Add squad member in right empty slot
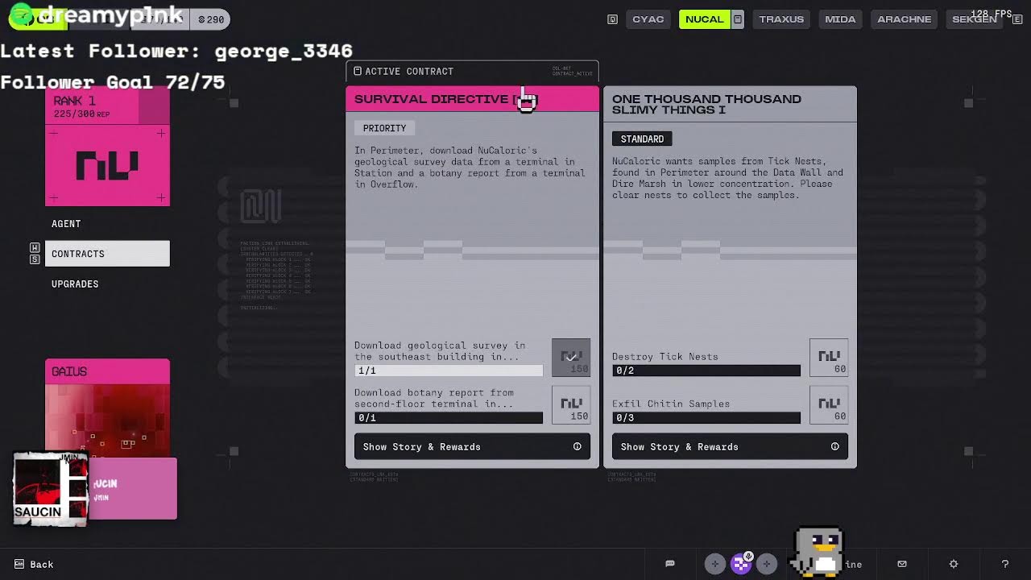 point(766,564)
